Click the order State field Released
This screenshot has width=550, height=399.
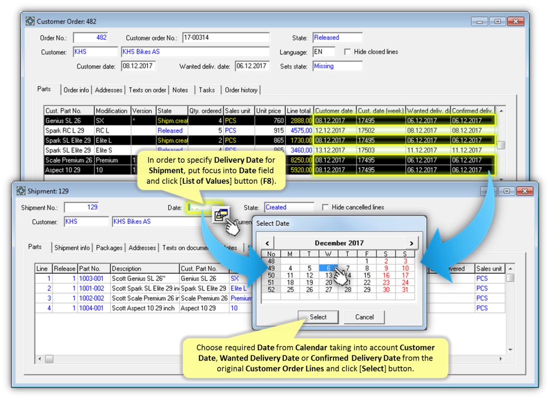tap(337, 38)
